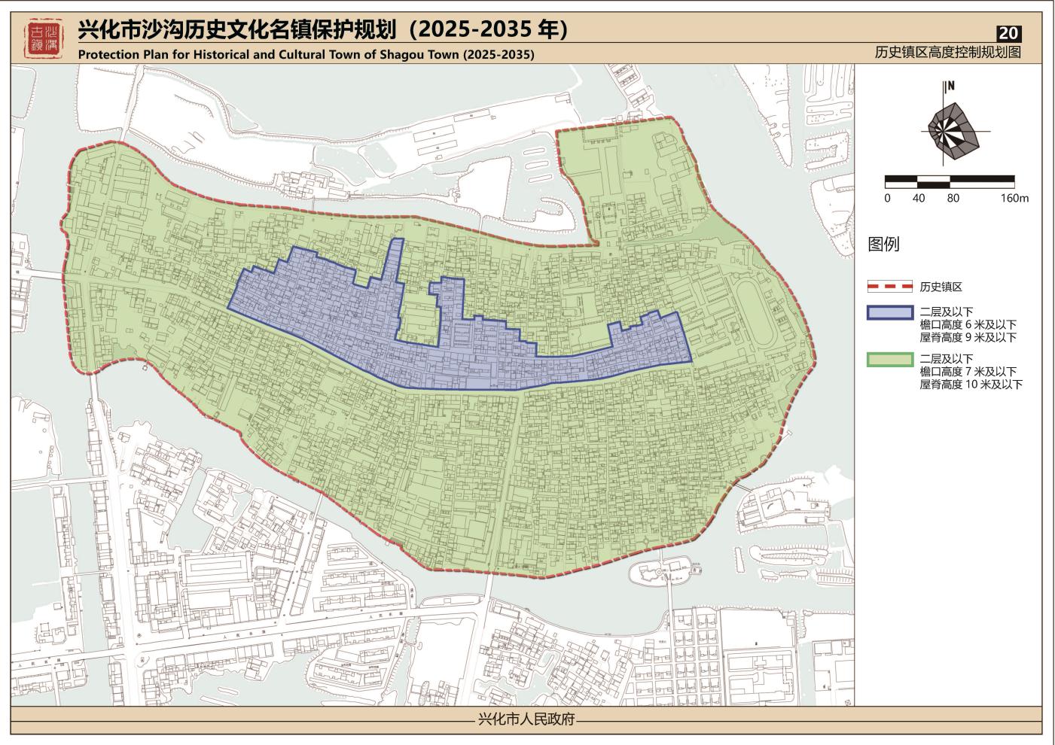Screen dimensions: 1055x745
Task: Click the legend heading 图例
Action: [x=883, y=244]
